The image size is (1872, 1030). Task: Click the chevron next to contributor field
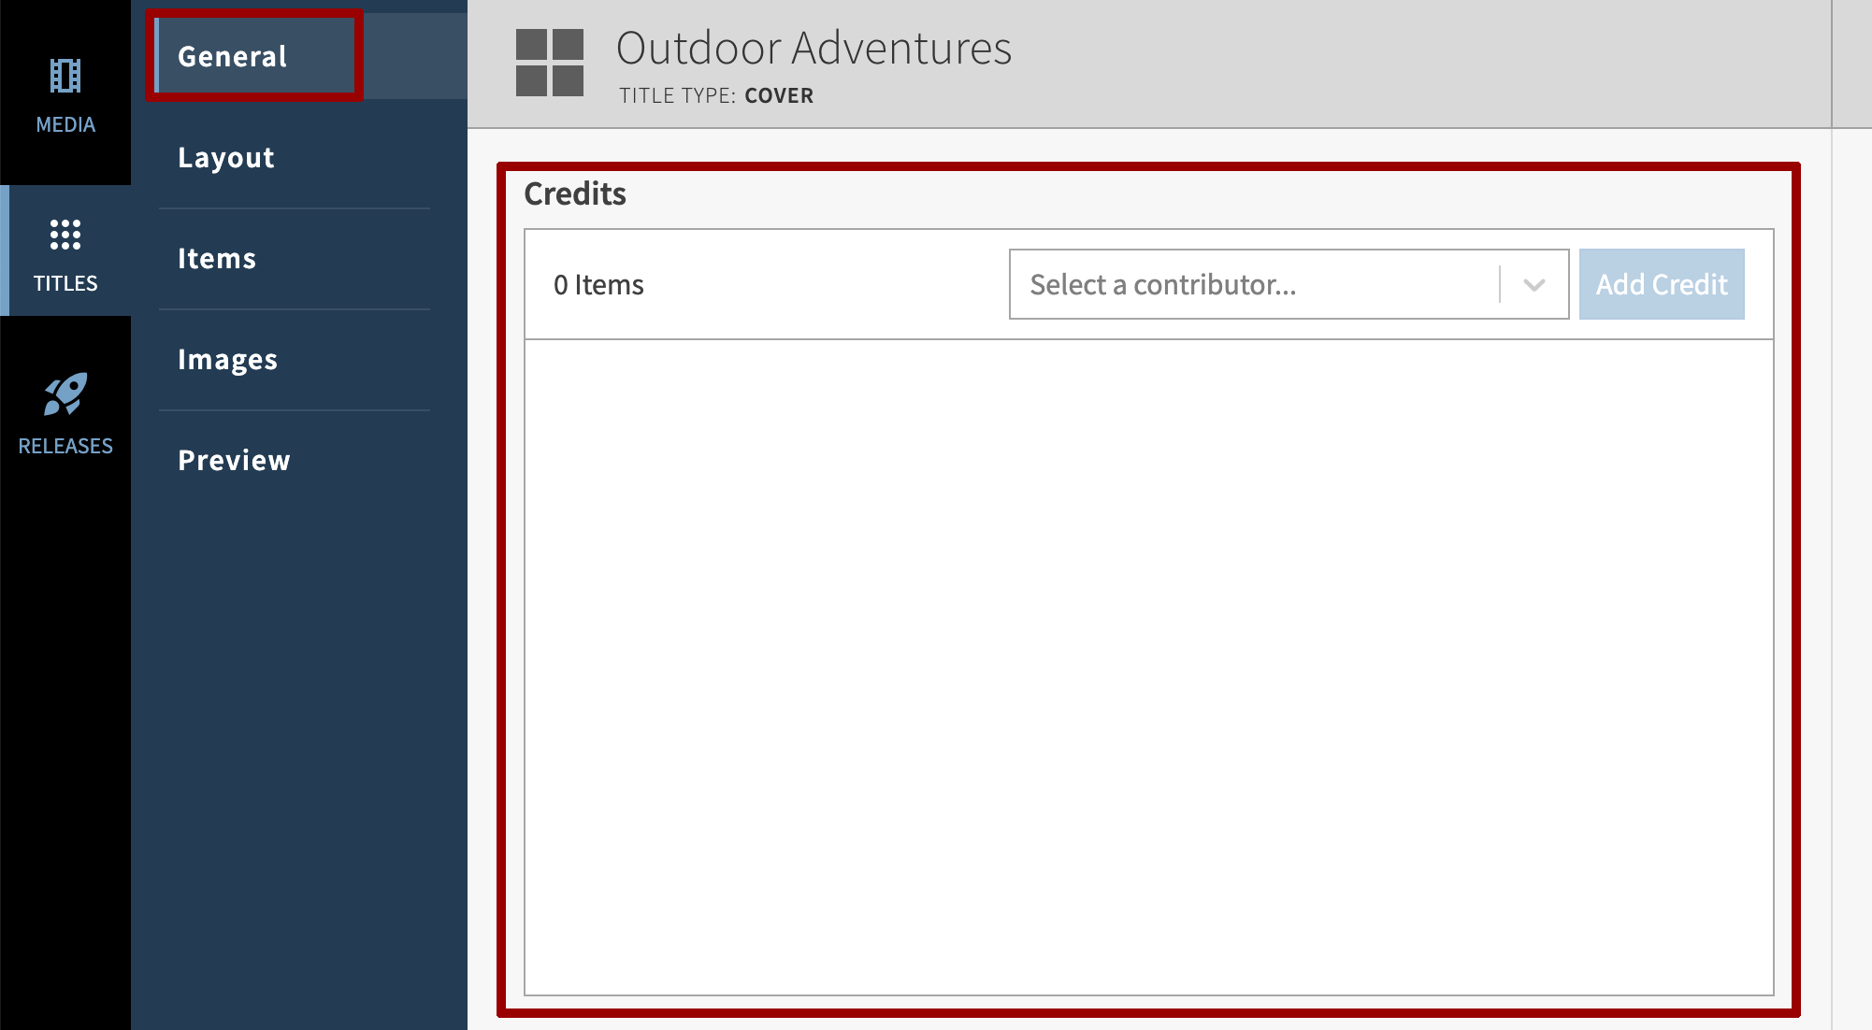coord(1533,284)
